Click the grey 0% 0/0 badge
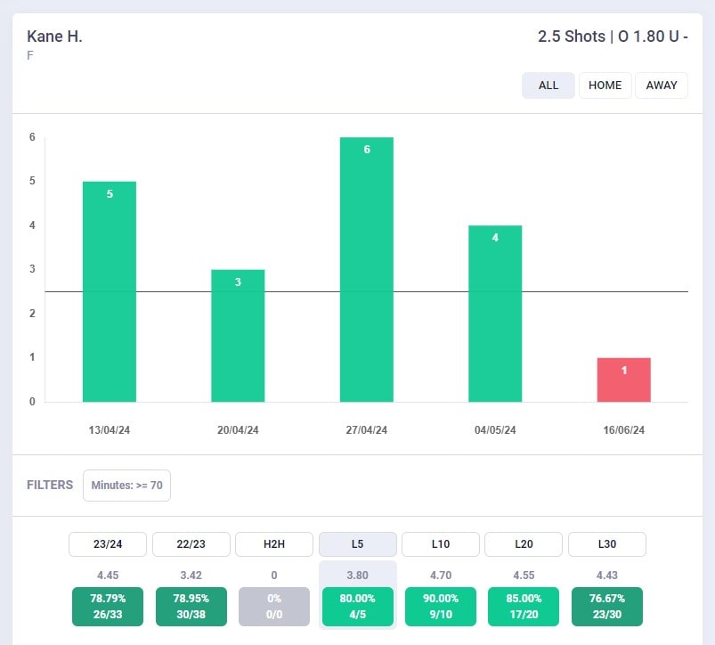 [x=274, y=606]
